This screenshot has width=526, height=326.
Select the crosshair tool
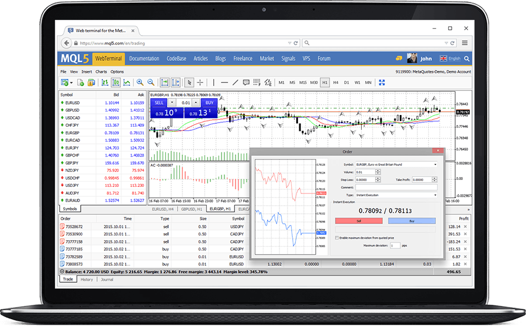[x=200, y=82]
